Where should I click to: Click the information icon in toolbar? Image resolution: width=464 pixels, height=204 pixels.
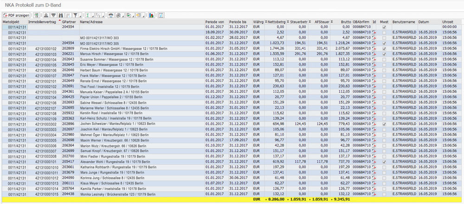point(161,15)
